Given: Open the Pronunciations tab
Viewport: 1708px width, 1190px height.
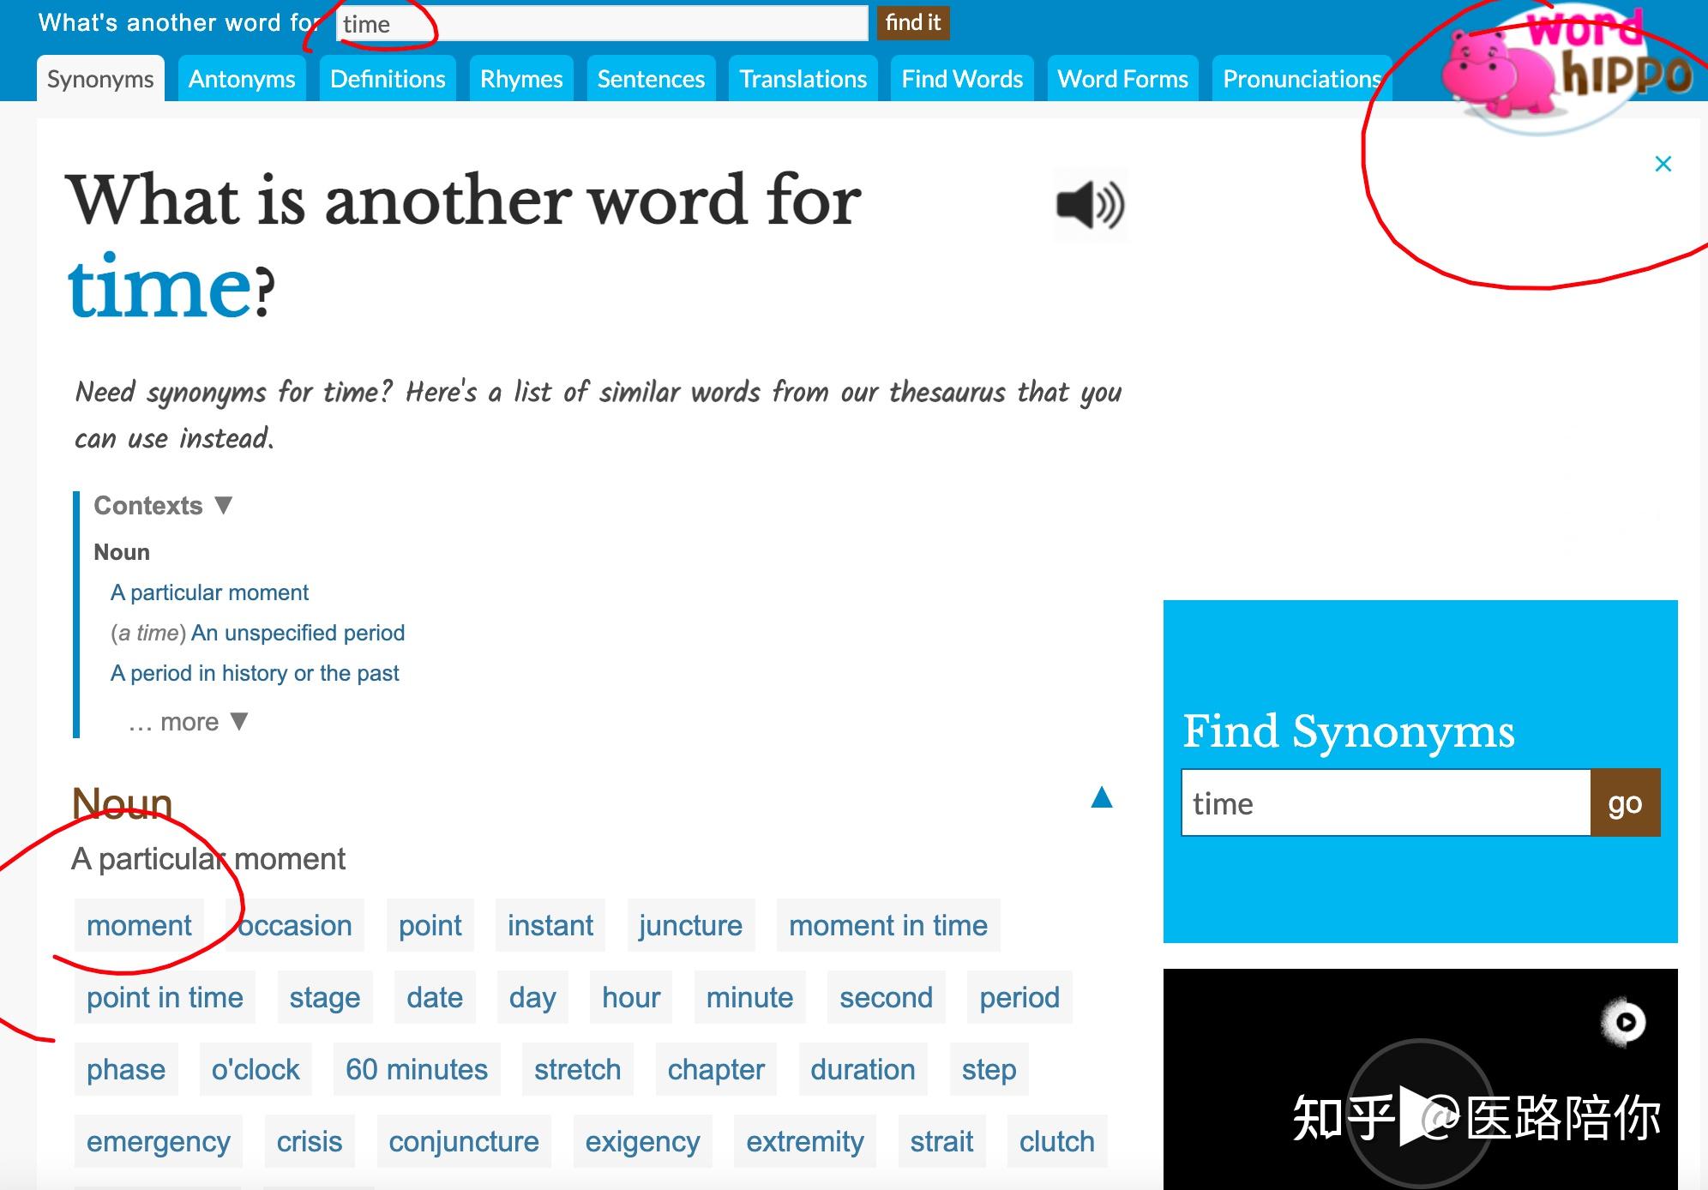Looking at the screenshot, I should coord(1301,79).
